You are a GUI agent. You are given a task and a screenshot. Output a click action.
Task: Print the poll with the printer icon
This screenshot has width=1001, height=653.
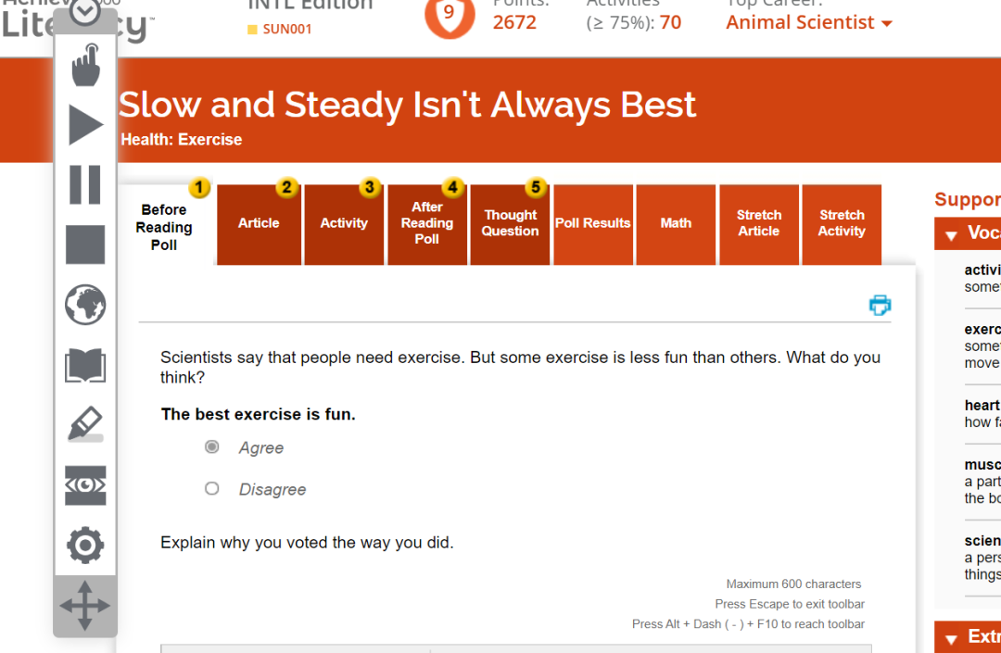coord(881,306)
